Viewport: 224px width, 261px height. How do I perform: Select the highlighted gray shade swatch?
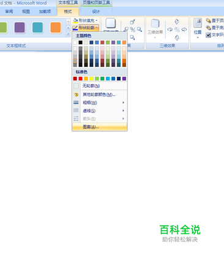click(x=75, y=61)
